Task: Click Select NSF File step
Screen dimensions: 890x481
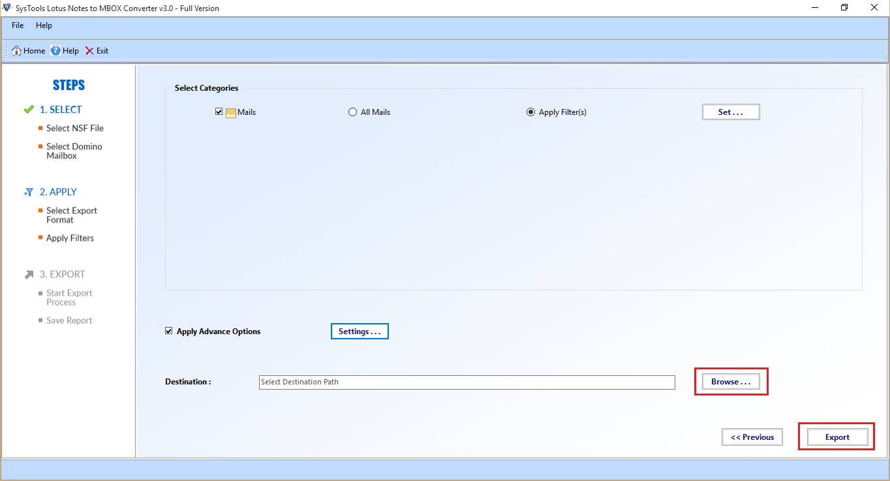Action: click(x=75, y=128)
